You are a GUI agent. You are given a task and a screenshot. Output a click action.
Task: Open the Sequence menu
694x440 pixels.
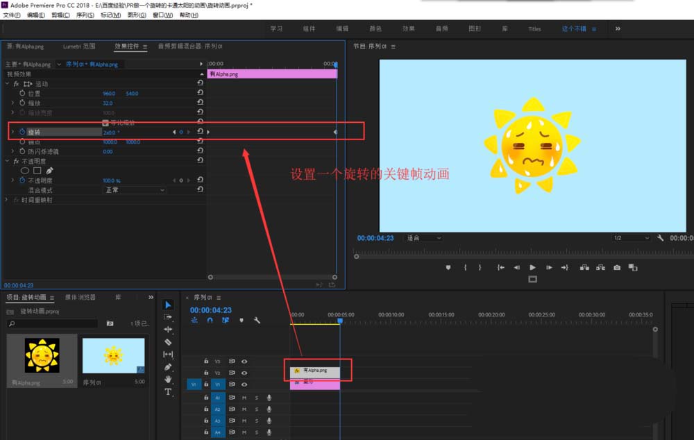coord(85,15)
